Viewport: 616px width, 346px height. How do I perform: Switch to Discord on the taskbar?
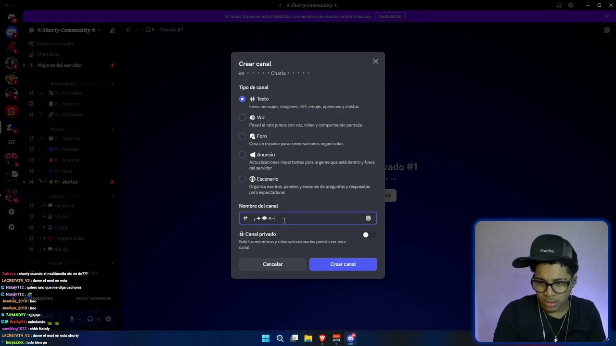[x=351, y=338]
